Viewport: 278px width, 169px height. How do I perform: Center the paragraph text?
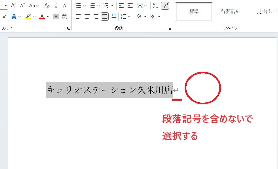coord(87,17)
